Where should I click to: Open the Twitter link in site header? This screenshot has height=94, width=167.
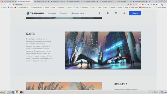pos(99,13)
